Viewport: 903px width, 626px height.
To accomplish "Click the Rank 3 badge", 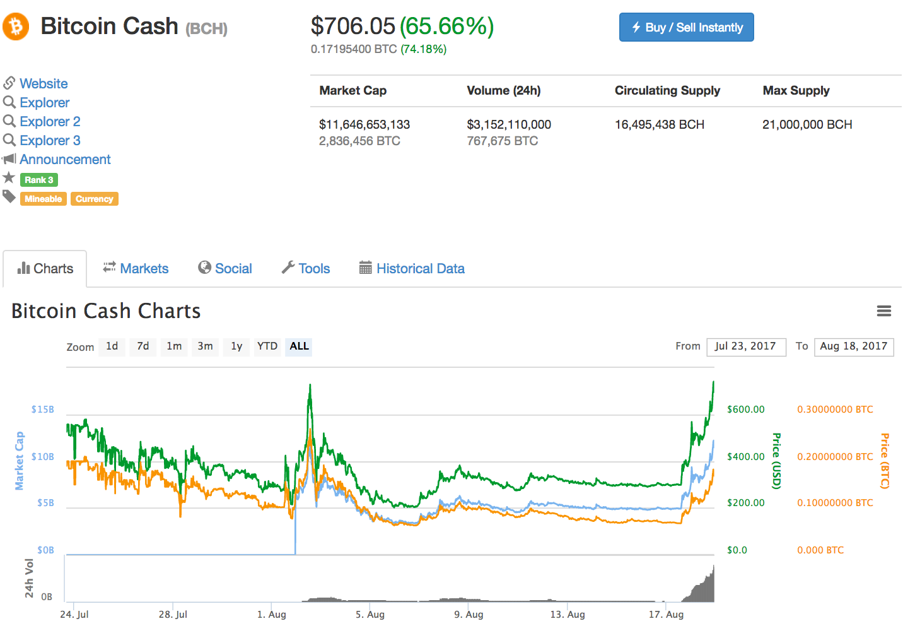I will (x=39, y=180).
